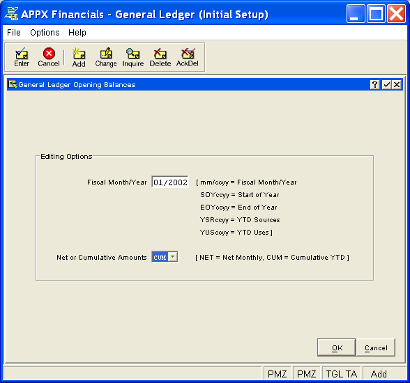Close the APPX Financials window
The image size is (410, 383).
(x=396, y=13)
